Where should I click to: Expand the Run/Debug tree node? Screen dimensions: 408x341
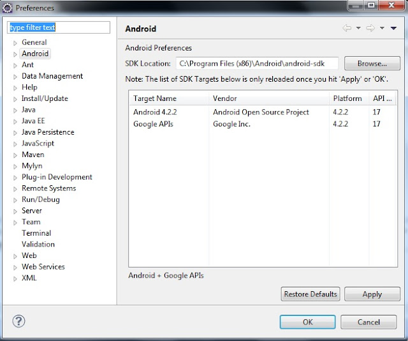(x=15, y=201)
